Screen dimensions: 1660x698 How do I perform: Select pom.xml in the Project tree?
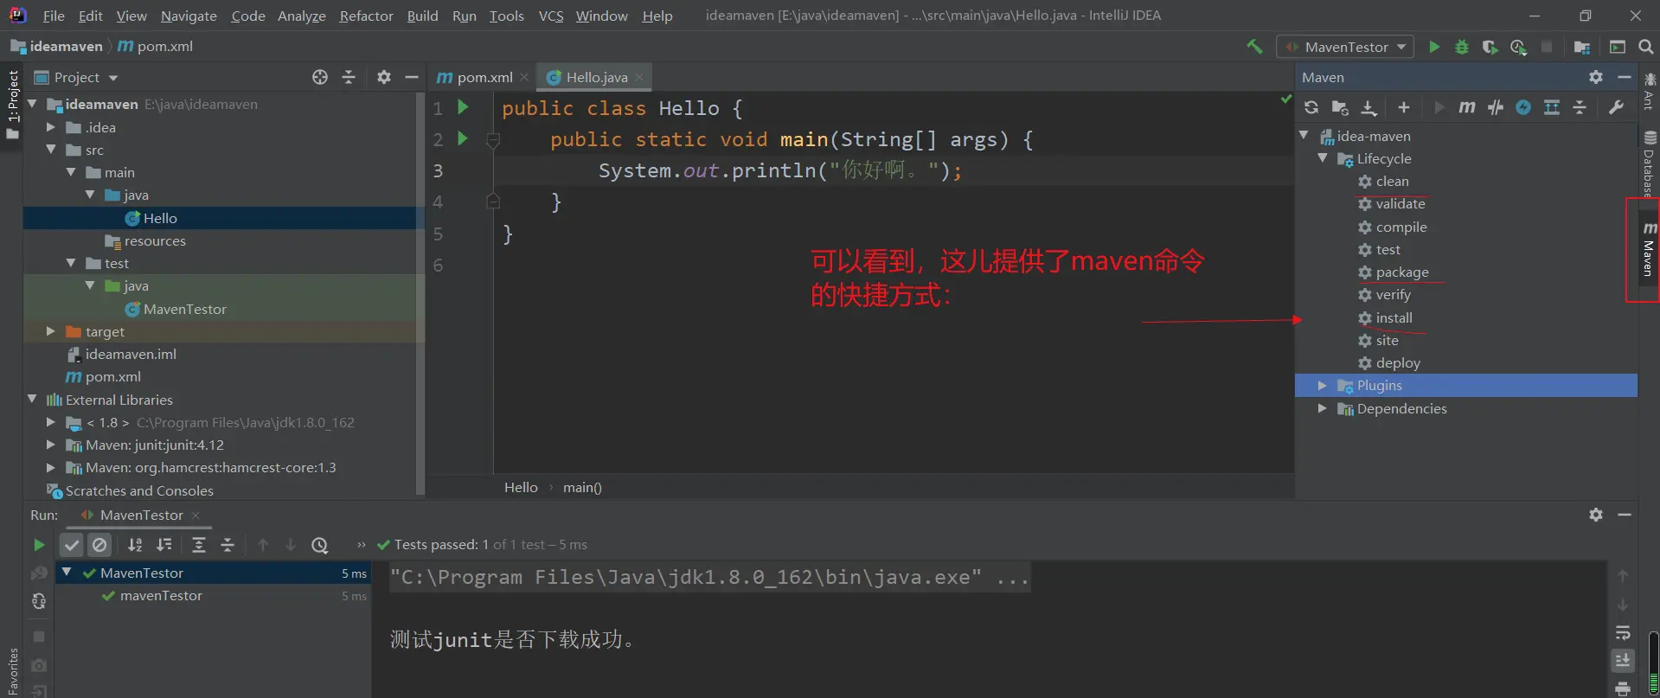112,376
